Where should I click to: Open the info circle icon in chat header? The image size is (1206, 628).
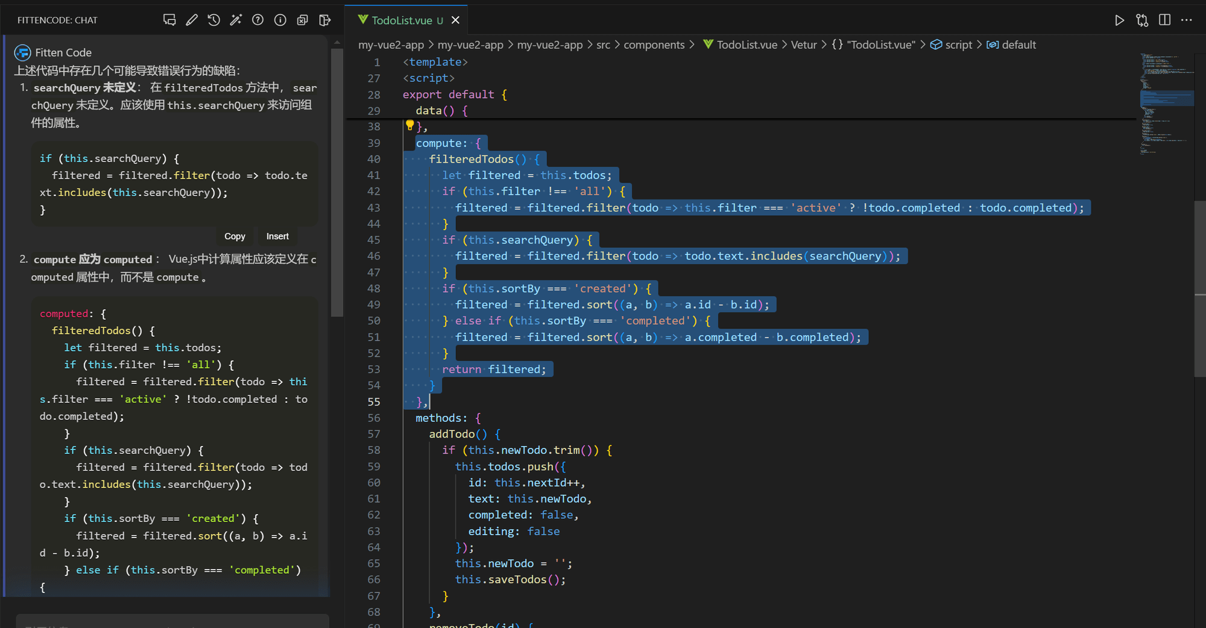click(x=280, y=20)
